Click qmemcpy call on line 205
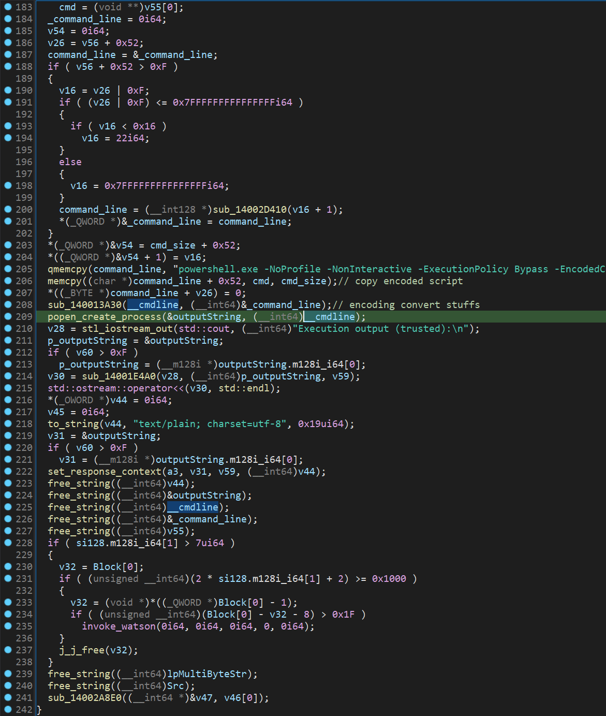This screenshot has width=606, height=716. 68,269
